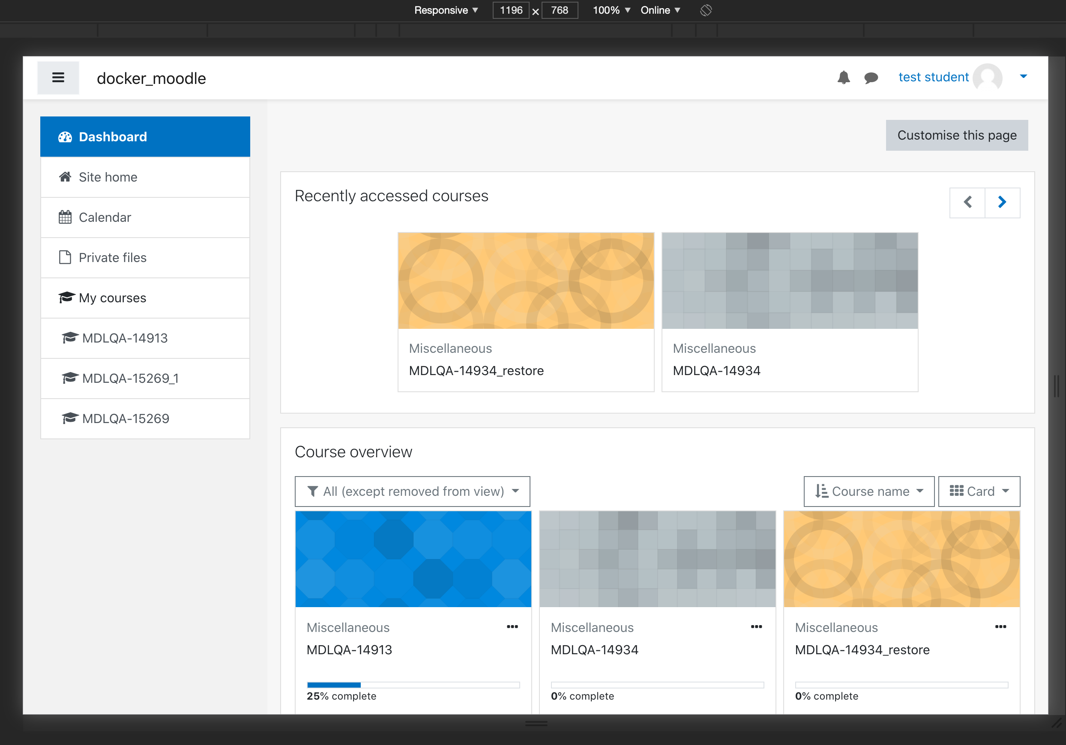
Task: Open Calendar in the navigation
Action: (x=145, y=218)
